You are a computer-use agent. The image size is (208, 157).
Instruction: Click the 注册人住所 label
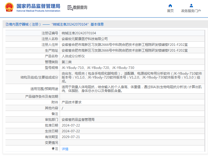50,45
